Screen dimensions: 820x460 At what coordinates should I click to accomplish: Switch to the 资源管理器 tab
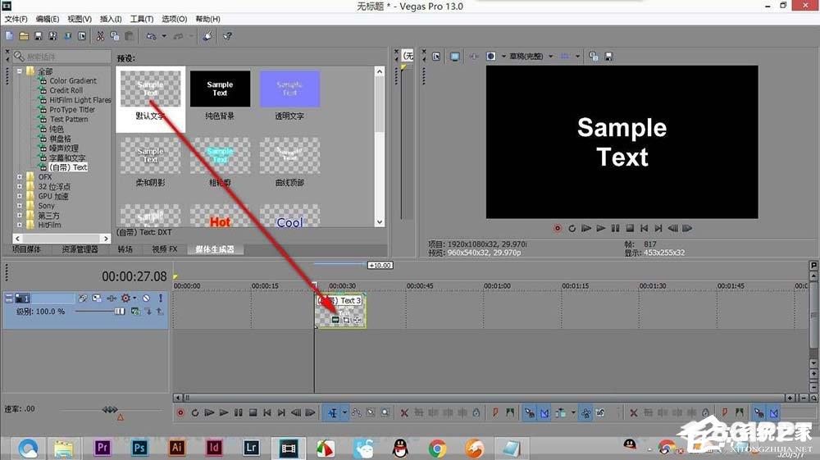coord(80,250)
